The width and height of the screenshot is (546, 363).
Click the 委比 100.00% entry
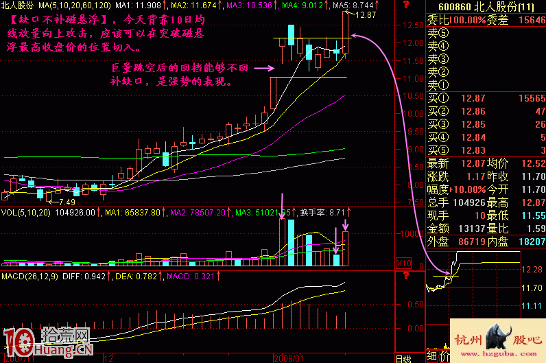[456, 20]
